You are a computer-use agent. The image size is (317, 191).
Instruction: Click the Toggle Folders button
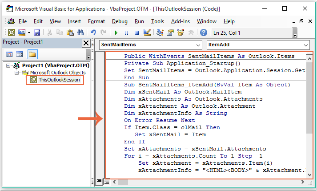32,54
